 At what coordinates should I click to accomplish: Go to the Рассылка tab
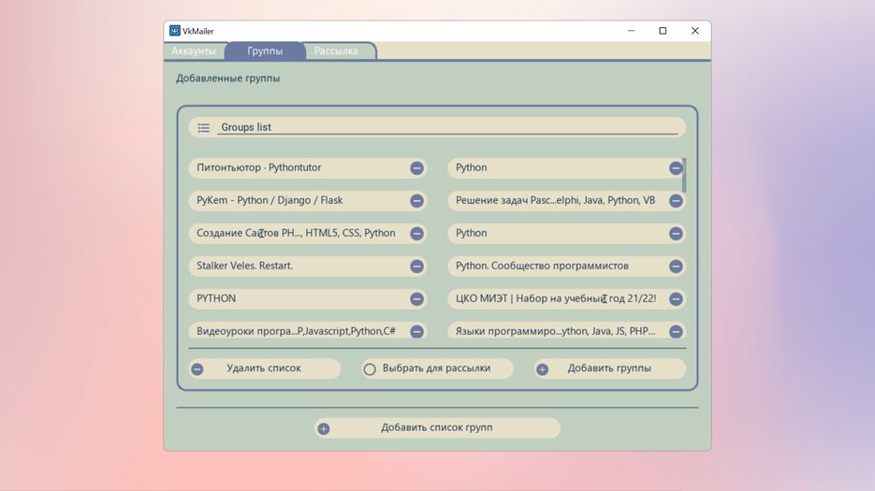(x=336, y=51)
